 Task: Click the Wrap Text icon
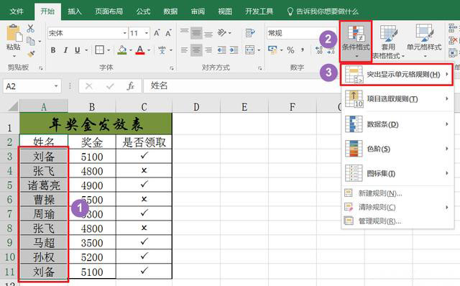250,33
